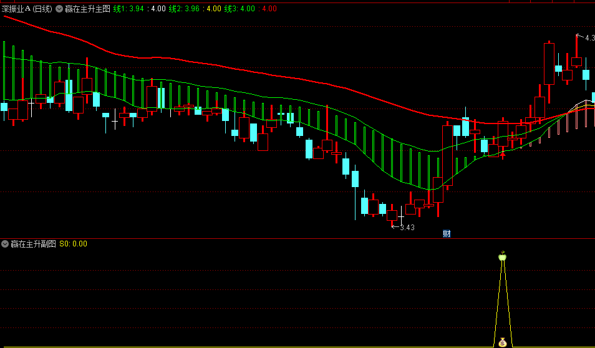595x348 pixels.
Task: Click the 财 finance marker icon
Action: pyautogui.click(x=447, y=233)
